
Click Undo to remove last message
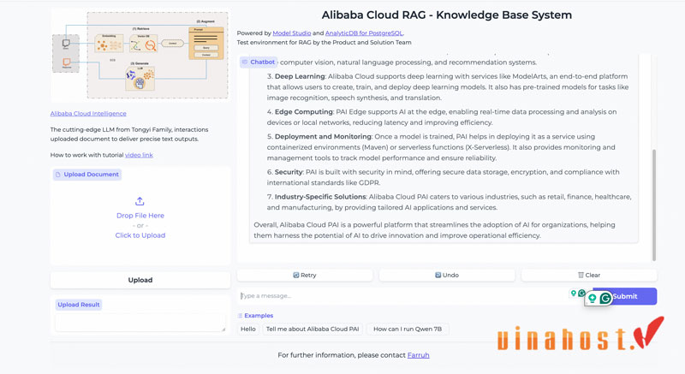pyautogui.click(x=447, y=275)
